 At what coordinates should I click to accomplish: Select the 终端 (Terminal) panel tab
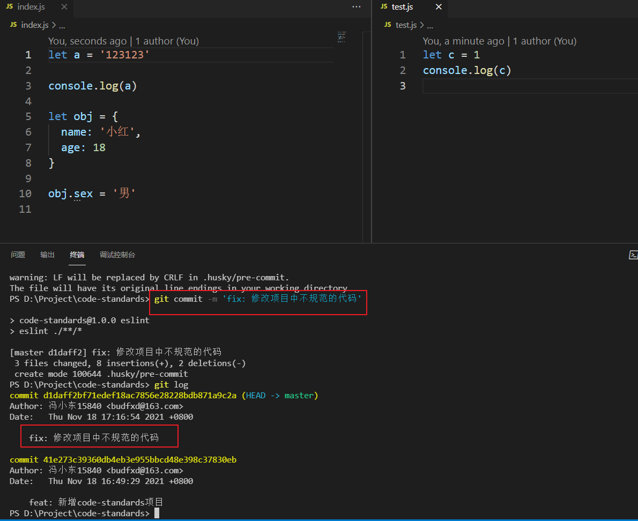coord(77,255)
